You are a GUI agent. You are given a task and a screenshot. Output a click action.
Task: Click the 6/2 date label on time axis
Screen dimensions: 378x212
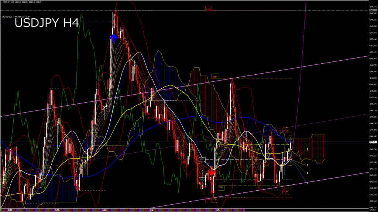coord(152,210)
